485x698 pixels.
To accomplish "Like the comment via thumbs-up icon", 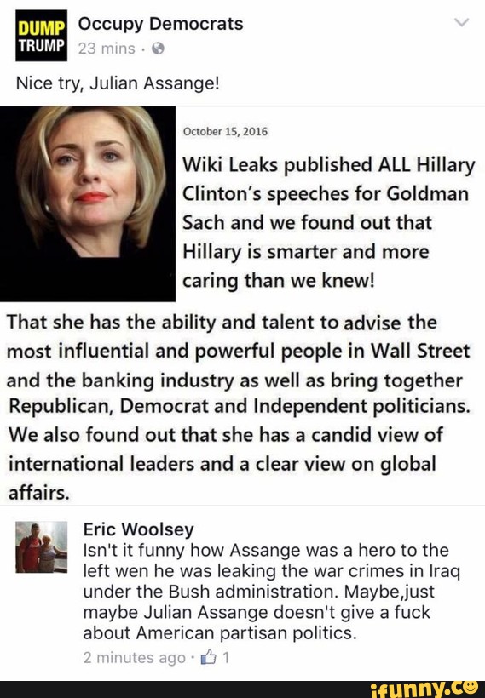I will tap(208, 657).
